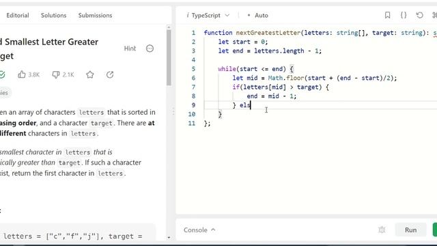Click the Hint button
The height and width of the screenshot is (246, 437).
130,49
